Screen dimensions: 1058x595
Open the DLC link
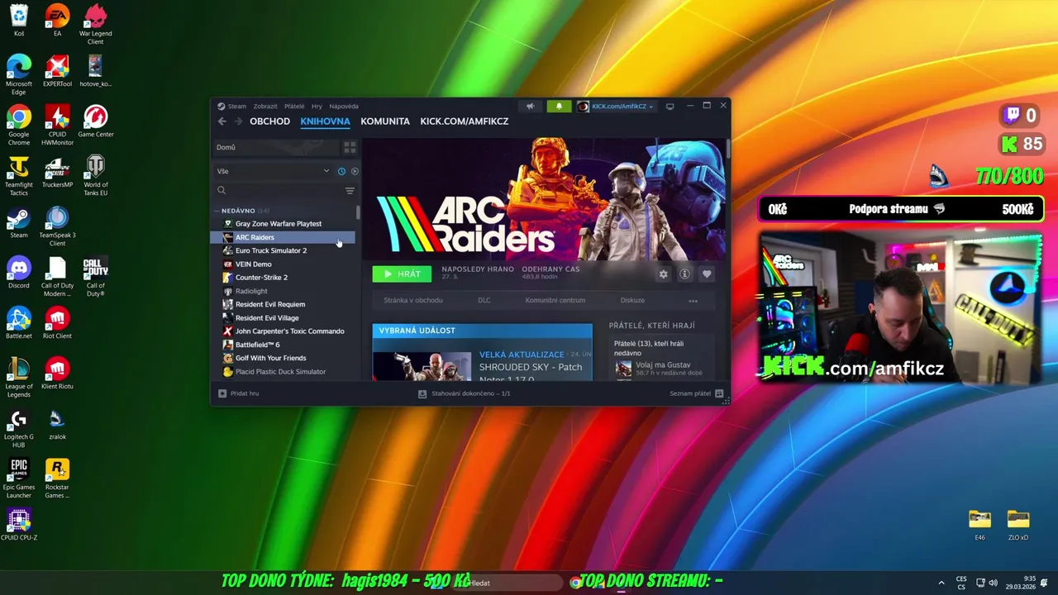point(484,301)
